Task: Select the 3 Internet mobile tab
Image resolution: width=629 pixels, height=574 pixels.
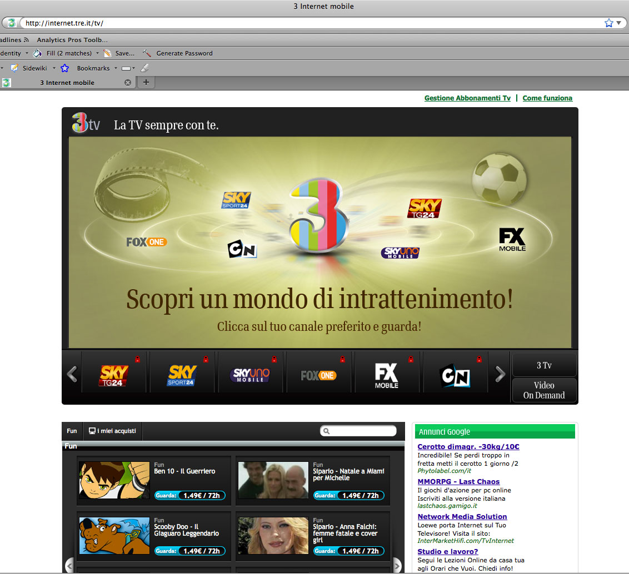Action: point(67,83)
